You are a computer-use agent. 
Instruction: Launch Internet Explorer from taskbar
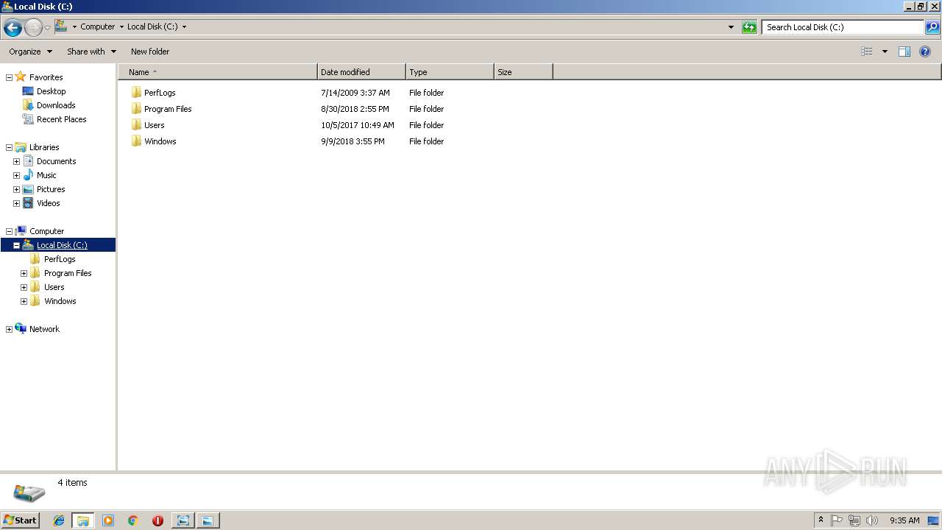click(x=59, y=520)
